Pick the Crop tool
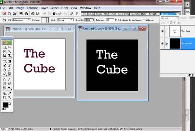 (x=4, y=56)
